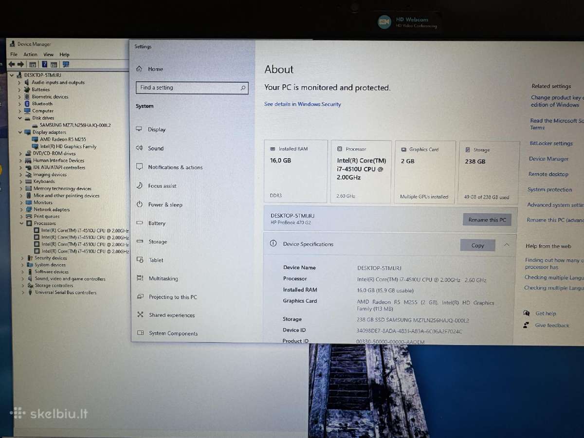Open the System protection link
The width and height of the screenshot is (584, 438).
point(549,190)
